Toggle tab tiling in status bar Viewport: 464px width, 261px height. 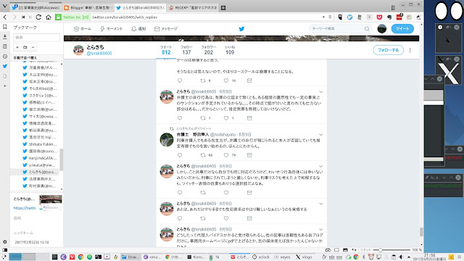[336, 250]
